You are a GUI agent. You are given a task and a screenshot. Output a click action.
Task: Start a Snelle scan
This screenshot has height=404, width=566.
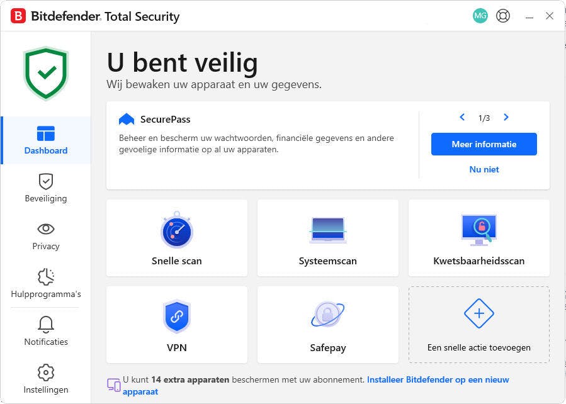coord(176,238)
